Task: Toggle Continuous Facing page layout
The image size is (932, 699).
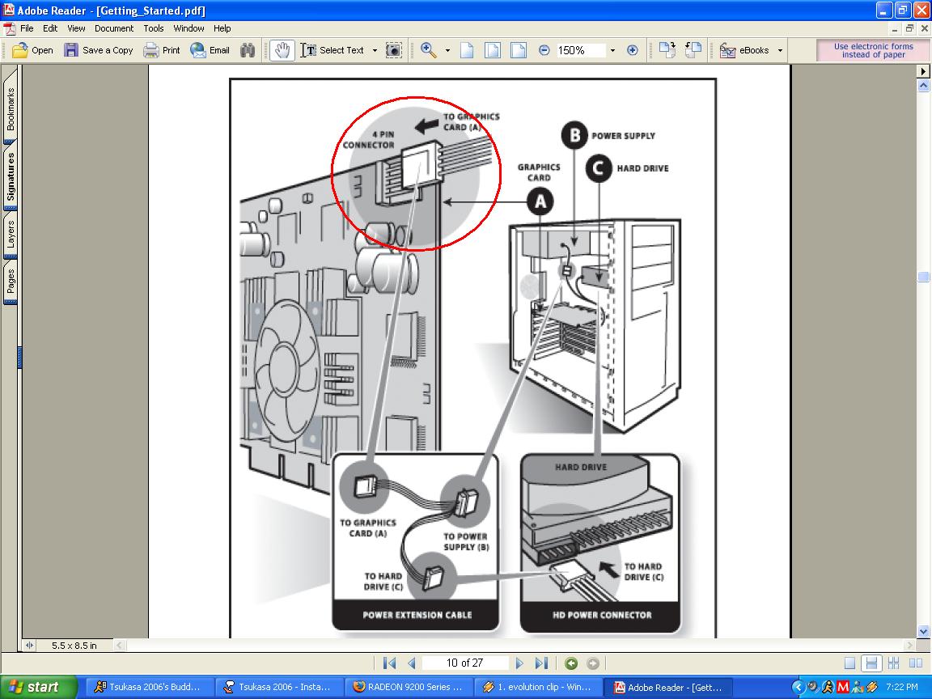Action: (893, 663)
